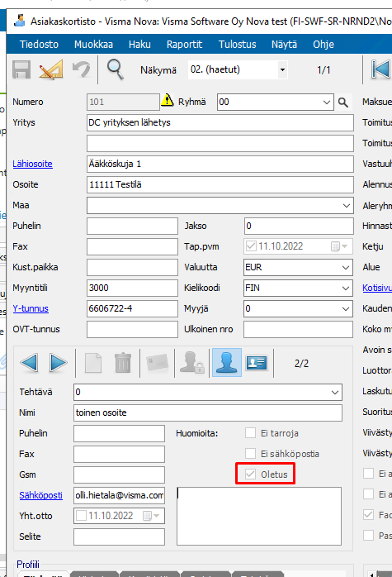The image size is (392, 577).
Task: Jump to first record with toolbar arrow
Action: click(x=380, y=69)
